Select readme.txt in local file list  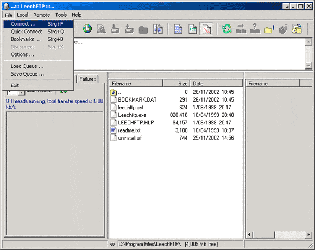[x=129, y=130]
